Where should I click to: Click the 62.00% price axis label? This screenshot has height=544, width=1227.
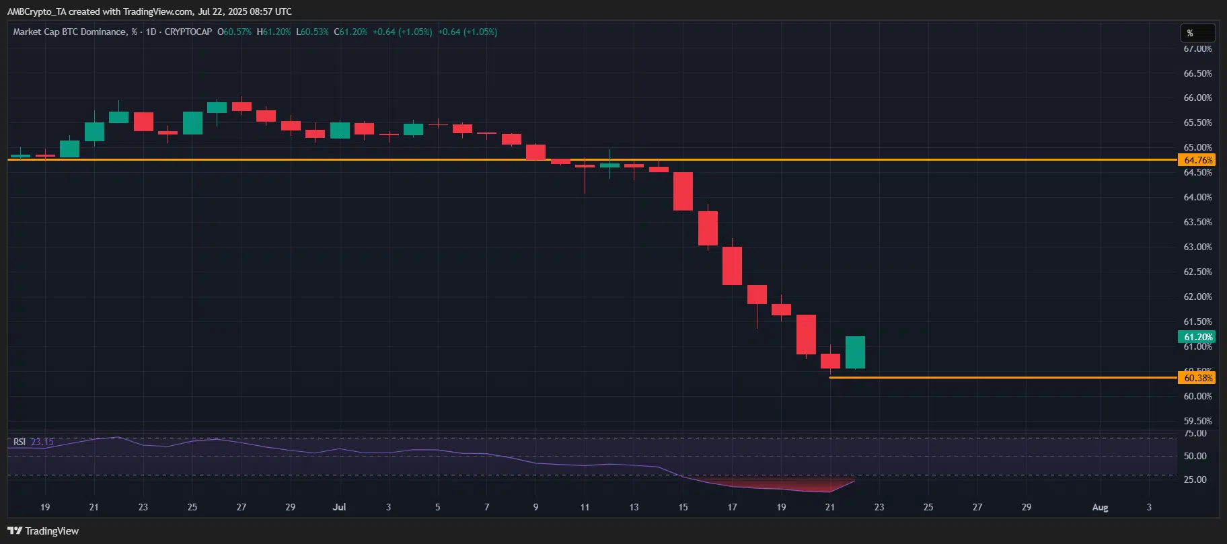[x=1197, y=297]
